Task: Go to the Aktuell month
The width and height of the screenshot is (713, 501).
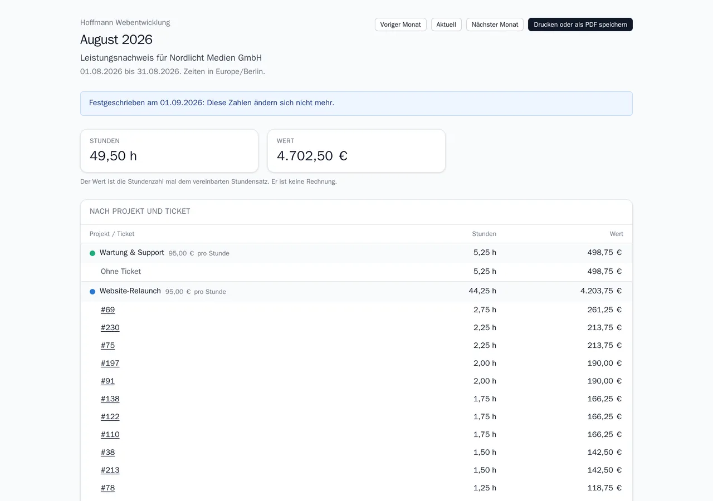Action: [446, 24]
